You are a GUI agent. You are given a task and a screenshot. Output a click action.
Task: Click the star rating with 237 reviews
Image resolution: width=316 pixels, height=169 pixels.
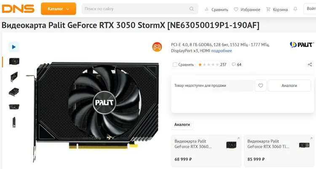click(x=212, y=65)
